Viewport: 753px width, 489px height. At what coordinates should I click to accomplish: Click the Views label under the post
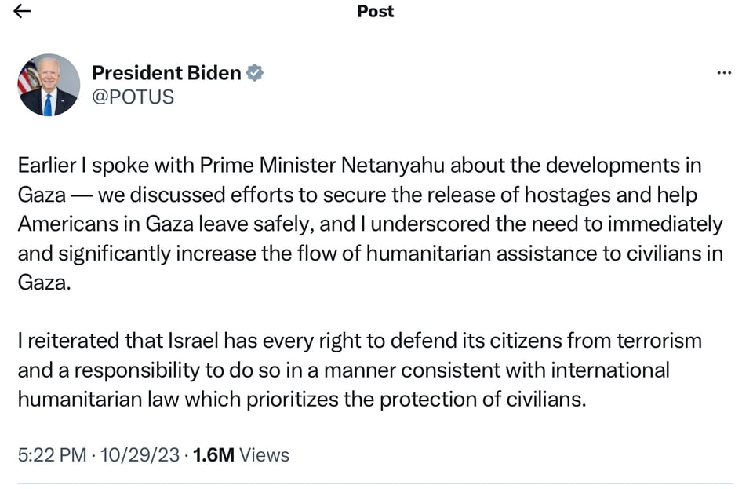(264, 454)
